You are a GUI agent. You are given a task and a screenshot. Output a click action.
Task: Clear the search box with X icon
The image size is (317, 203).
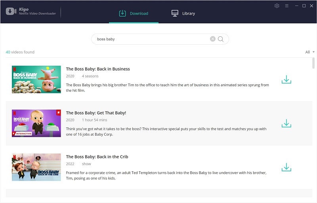point(213,39)
